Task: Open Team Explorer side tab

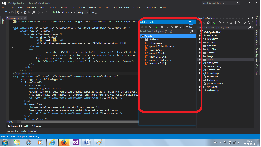Action: 256,55
